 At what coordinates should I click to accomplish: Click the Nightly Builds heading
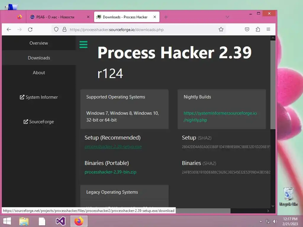[x=197, y=97]
